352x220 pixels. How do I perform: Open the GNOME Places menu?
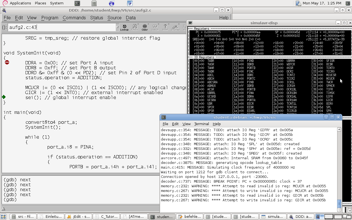(40, 3)
